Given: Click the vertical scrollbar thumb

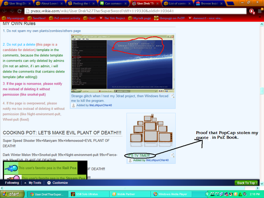Looking at the screenshot, I should pos(262,91).
